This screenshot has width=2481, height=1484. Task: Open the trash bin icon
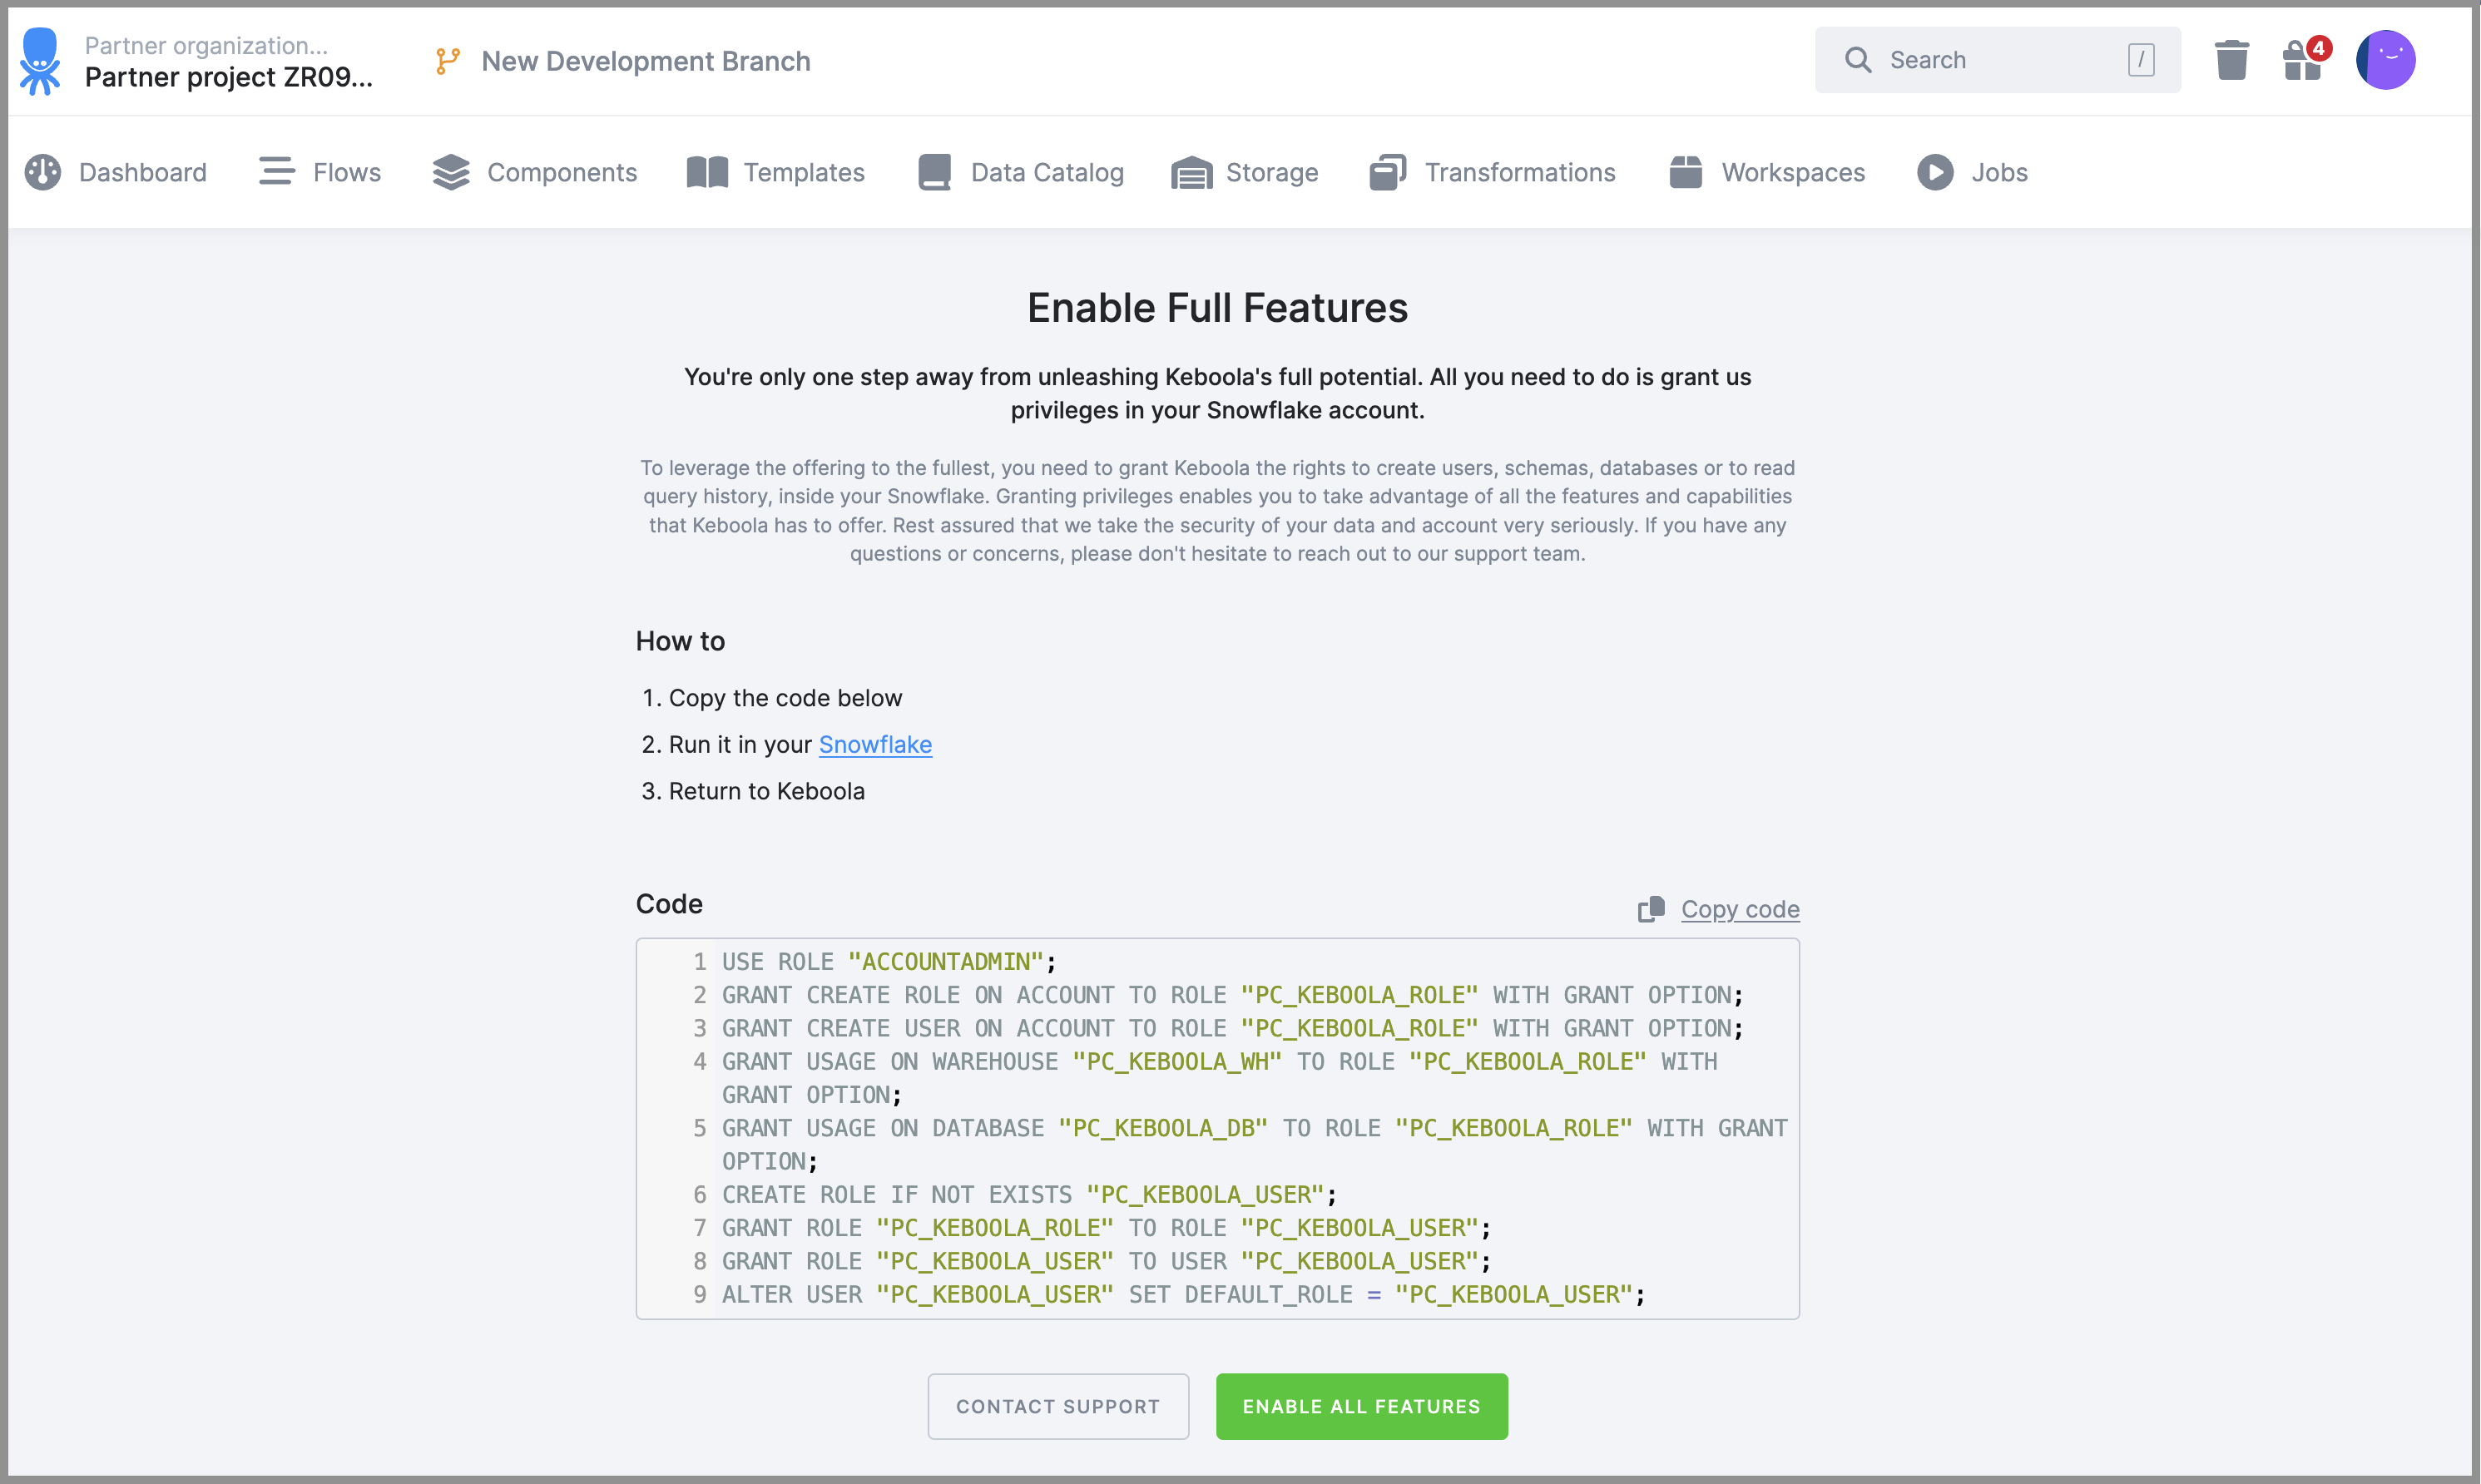2231,60
